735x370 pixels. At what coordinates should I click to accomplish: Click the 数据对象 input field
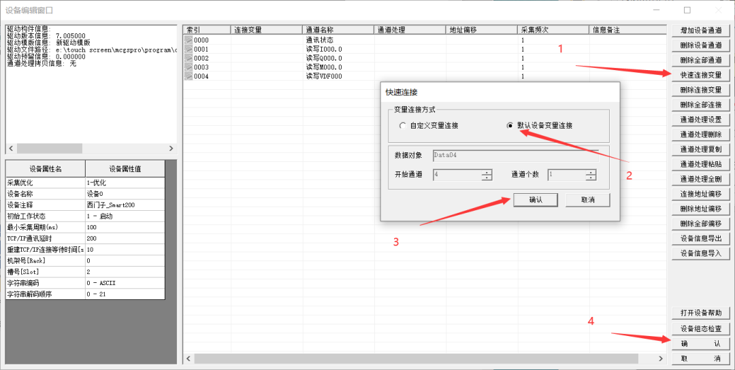pos(515,156)
